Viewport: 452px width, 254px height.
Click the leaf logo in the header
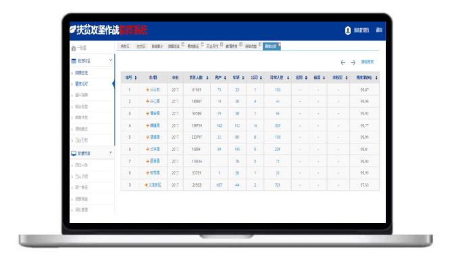[x=73, y=30]
